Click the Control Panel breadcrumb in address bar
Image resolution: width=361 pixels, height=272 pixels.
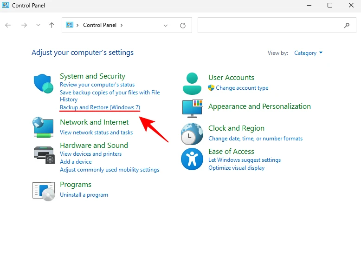101,26
